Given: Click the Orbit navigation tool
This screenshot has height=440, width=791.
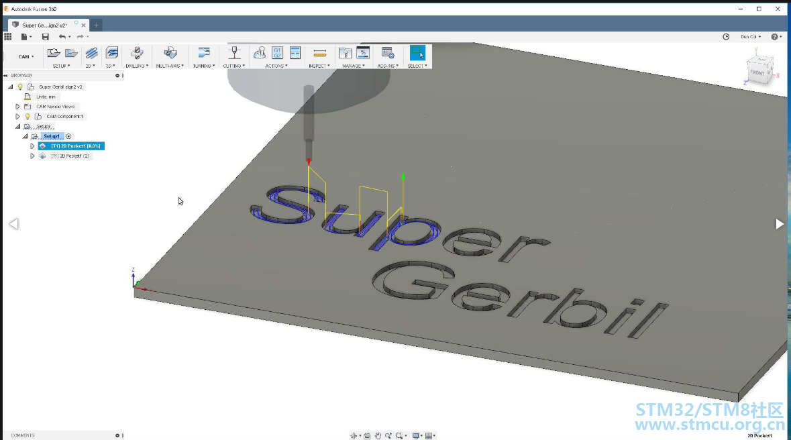Looking at the screenshot, I should click(x=354, y=435).
